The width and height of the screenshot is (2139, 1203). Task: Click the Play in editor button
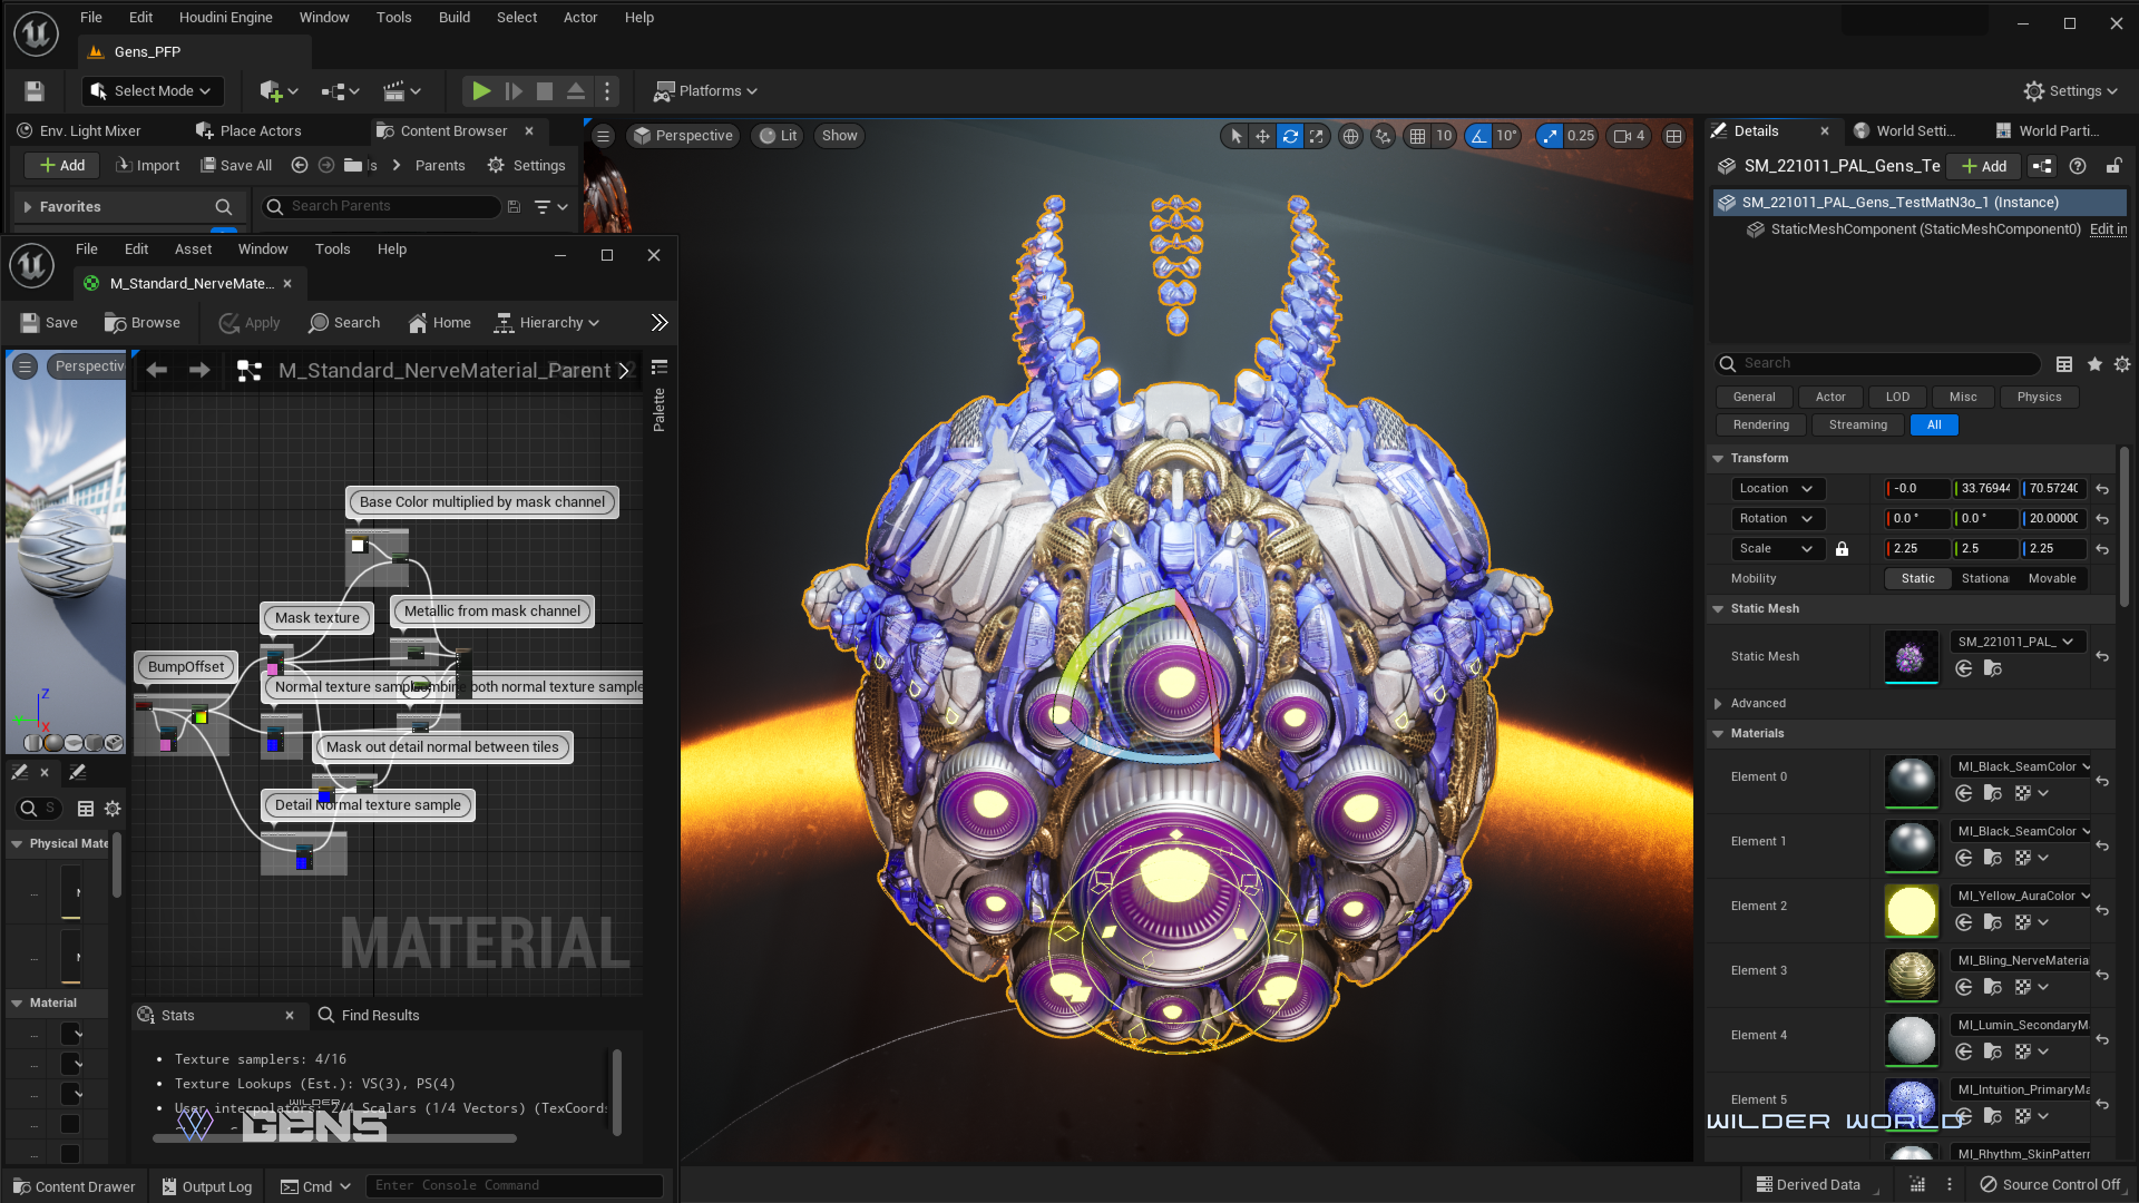pos(481,91)
